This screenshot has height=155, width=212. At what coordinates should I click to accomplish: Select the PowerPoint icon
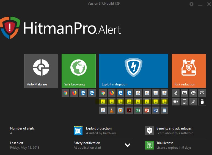[147, 110]
